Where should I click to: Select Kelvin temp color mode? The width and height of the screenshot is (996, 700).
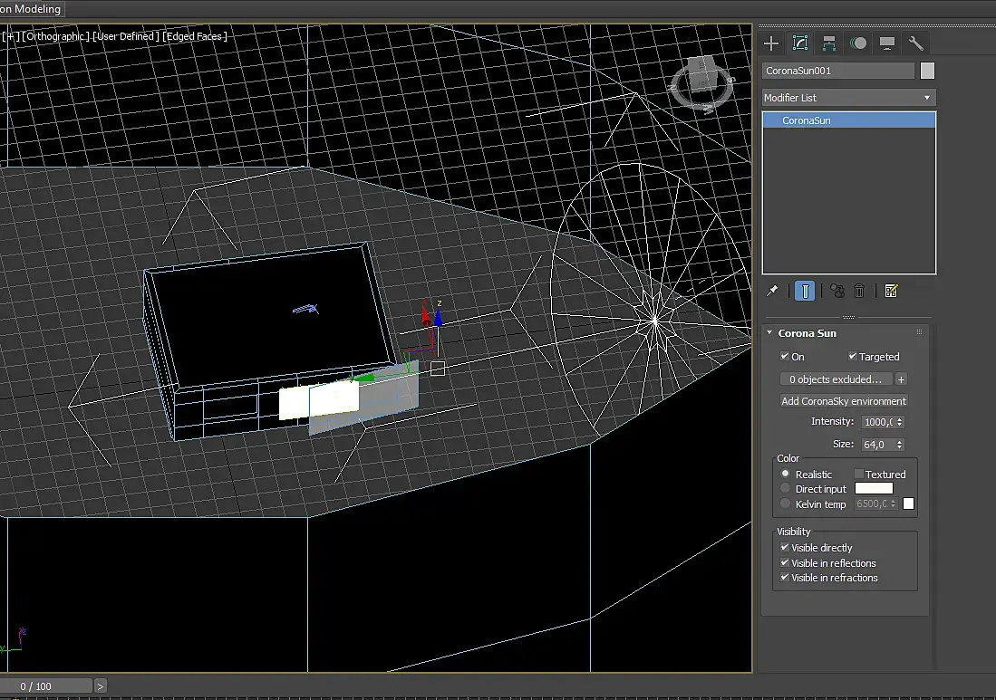pos(786,504)
